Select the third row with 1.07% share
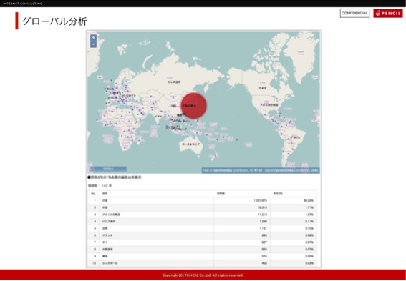406x281 pixels. pyautogui.click(x=202, y=215)
